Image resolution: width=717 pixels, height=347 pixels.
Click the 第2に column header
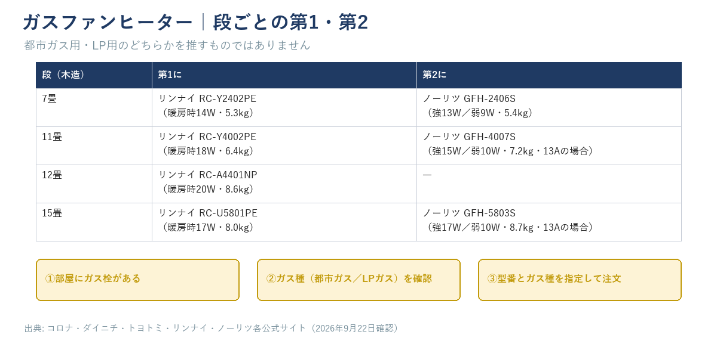pos(549,75)
